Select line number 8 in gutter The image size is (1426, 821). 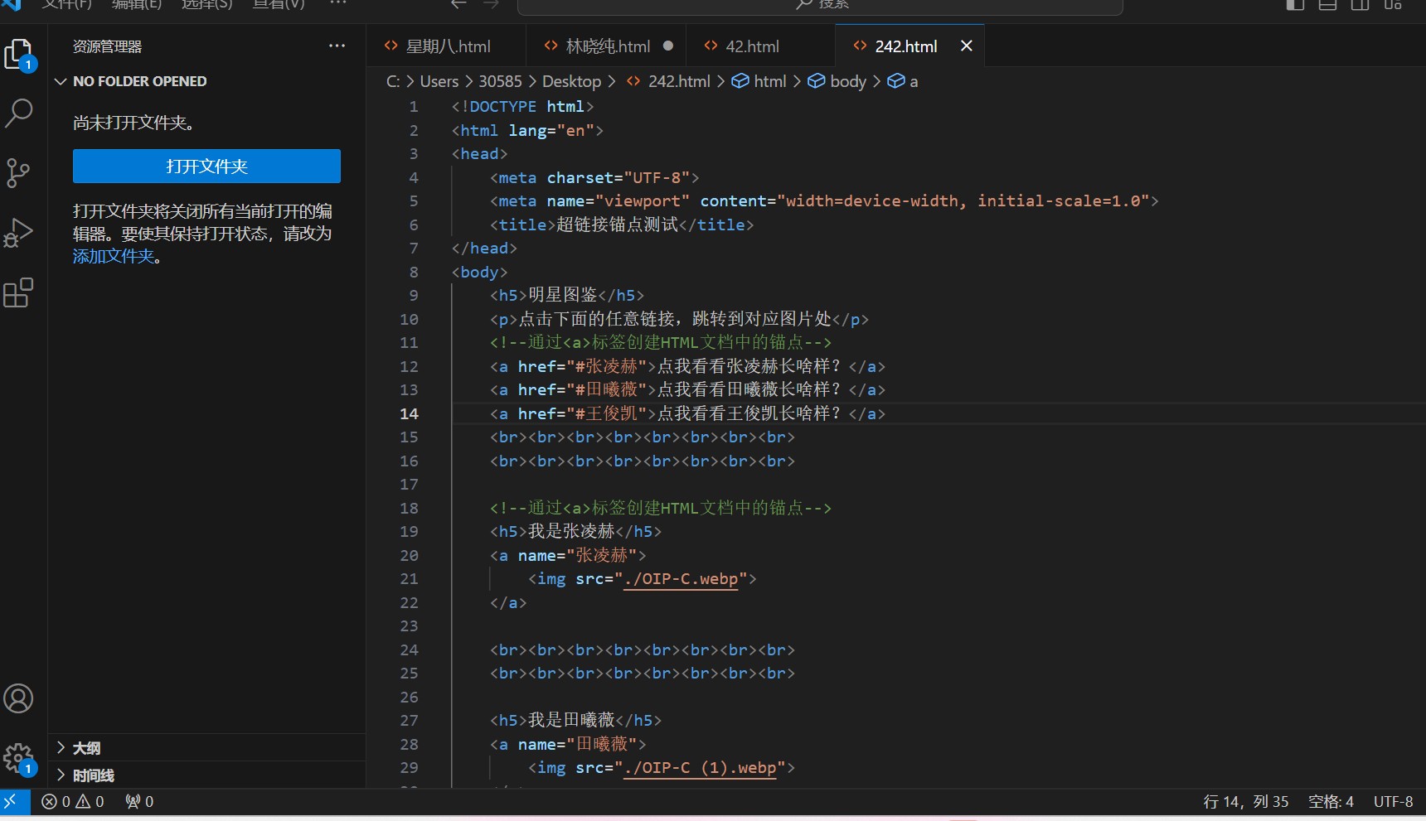point(414,272)
